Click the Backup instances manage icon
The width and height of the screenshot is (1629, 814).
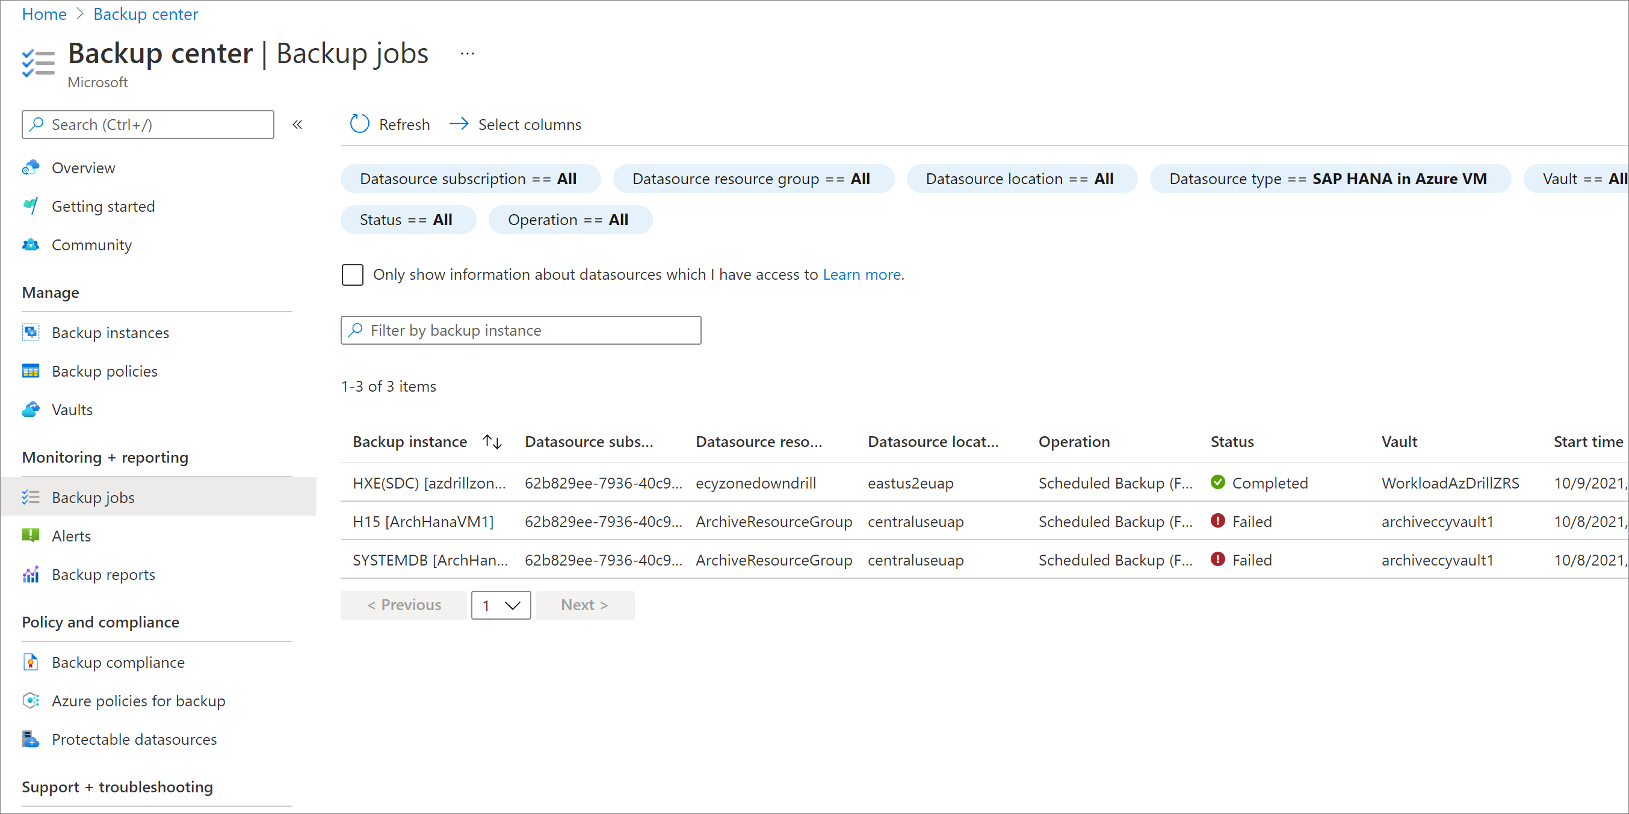coord(30,331)
